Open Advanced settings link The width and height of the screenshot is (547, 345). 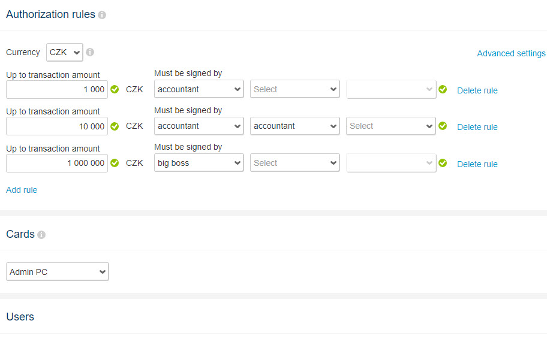(511, 53)
